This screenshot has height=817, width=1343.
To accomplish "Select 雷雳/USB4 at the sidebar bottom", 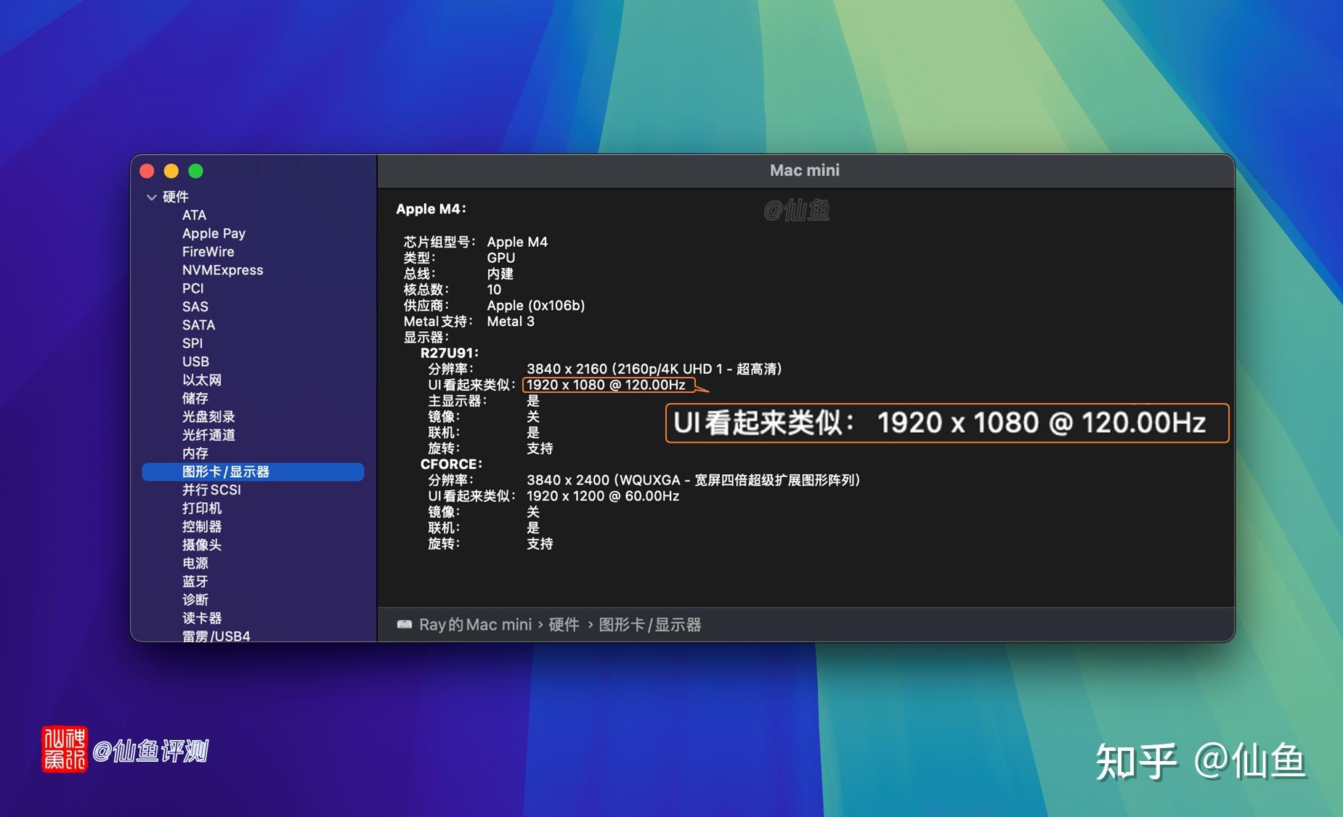I will 215,635.
